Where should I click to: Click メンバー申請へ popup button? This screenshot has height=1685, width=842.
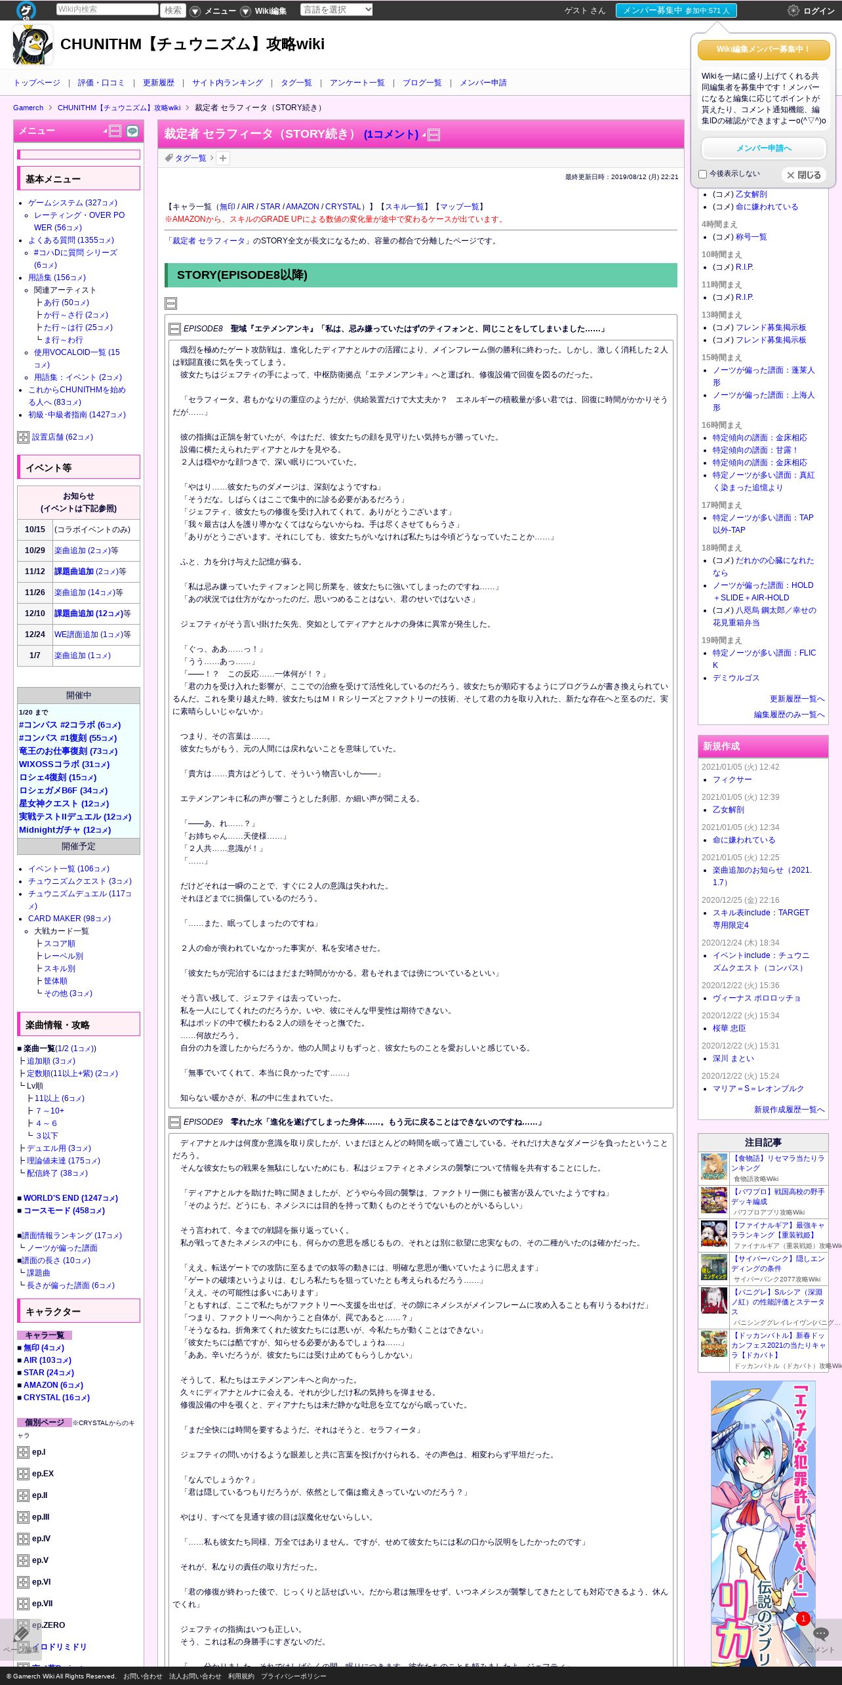763,148
